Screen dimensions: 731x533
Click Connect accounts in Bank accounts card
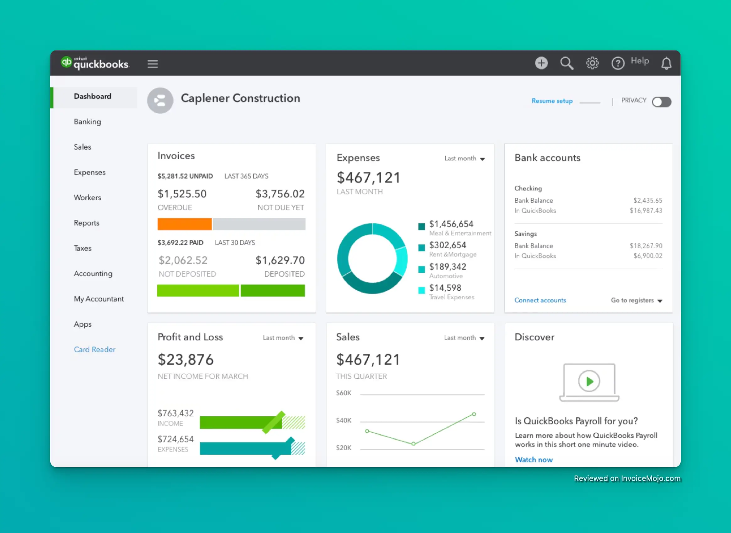(x=540, y=300)
